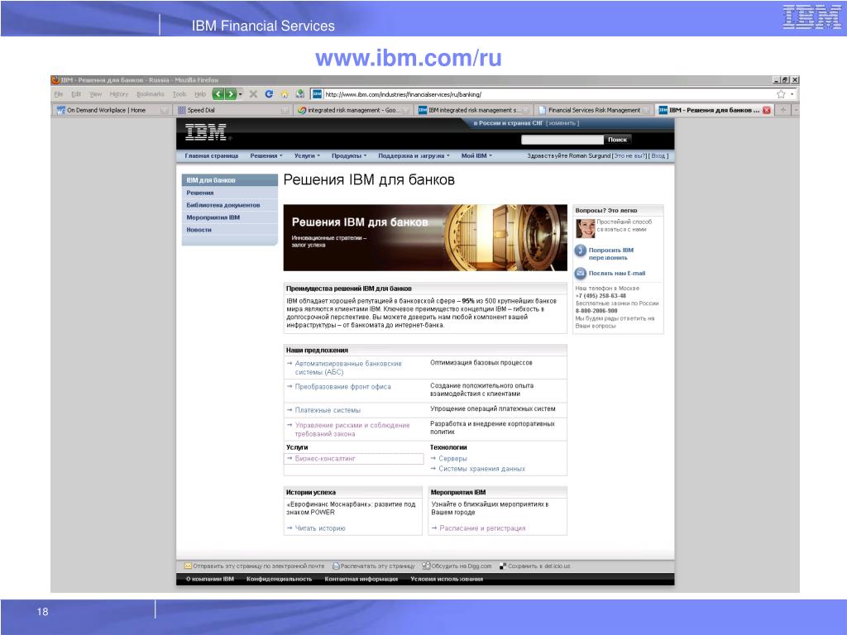
Task: Close the On Demand Workplace tab
Action: 165,110
